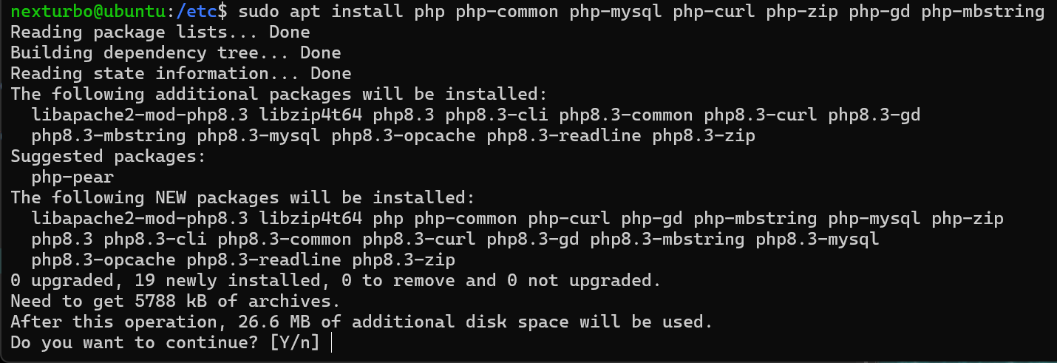Click the Need to get 5788 kB line

(176, 302)
